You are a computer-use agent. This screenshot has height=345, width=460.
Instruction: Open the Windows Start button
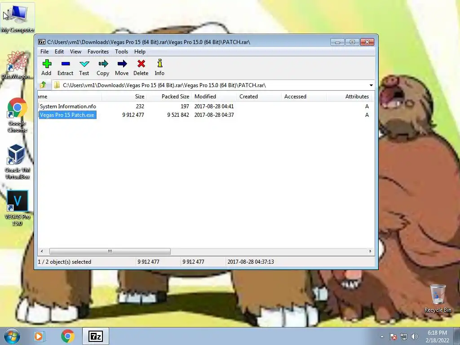(12, 336)
